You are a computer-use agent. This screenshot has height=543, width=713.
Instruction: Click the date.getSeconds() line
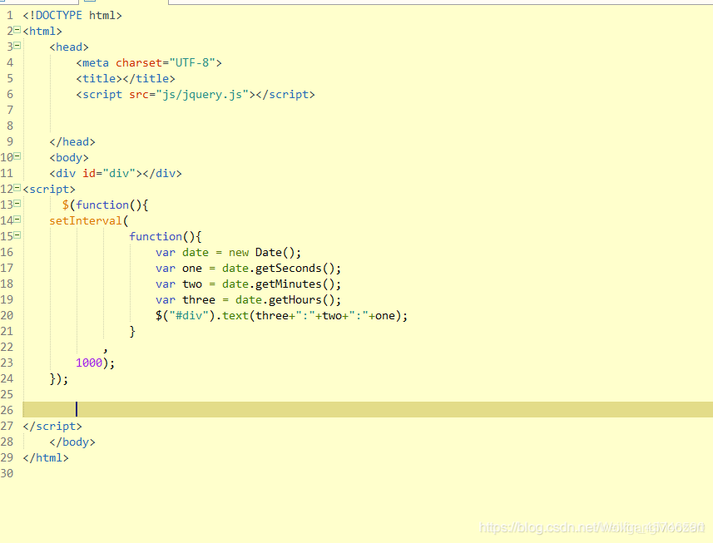248,269
